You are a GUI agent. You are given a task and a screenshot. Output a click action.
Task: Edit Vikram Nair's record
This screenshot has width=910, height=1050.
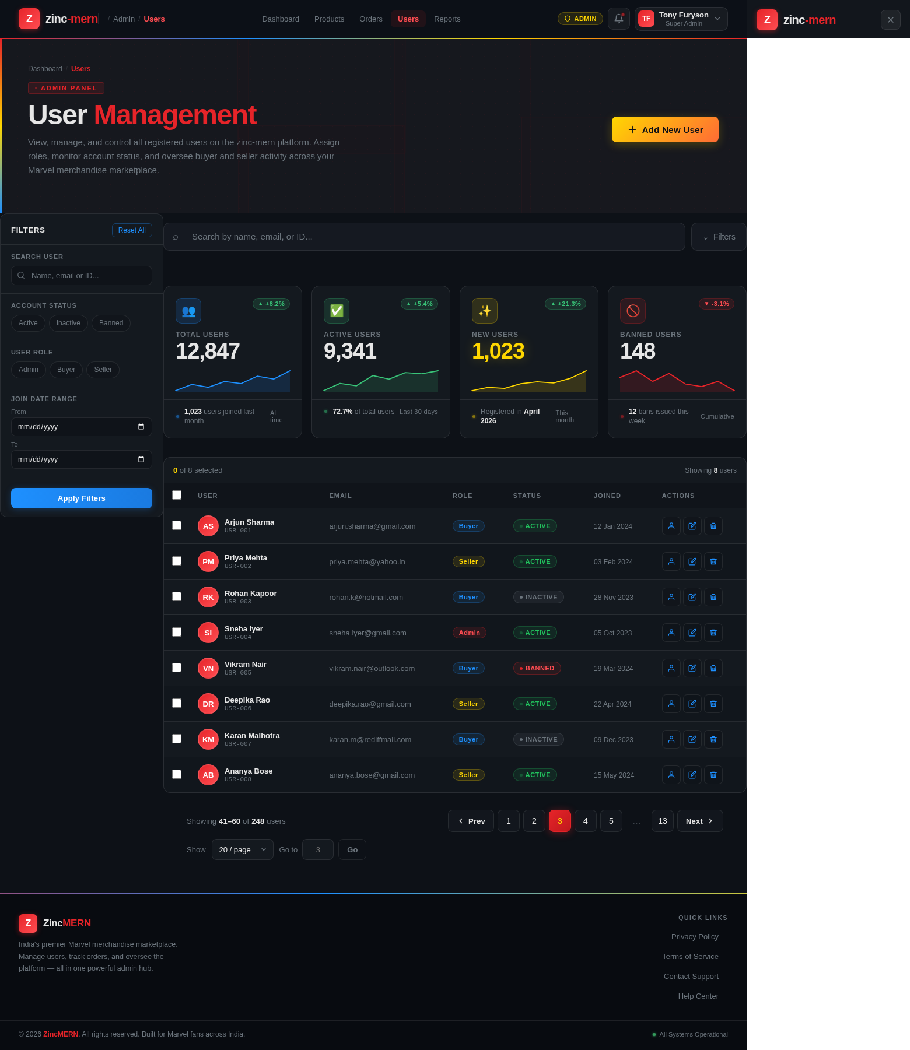pos(692,668)
